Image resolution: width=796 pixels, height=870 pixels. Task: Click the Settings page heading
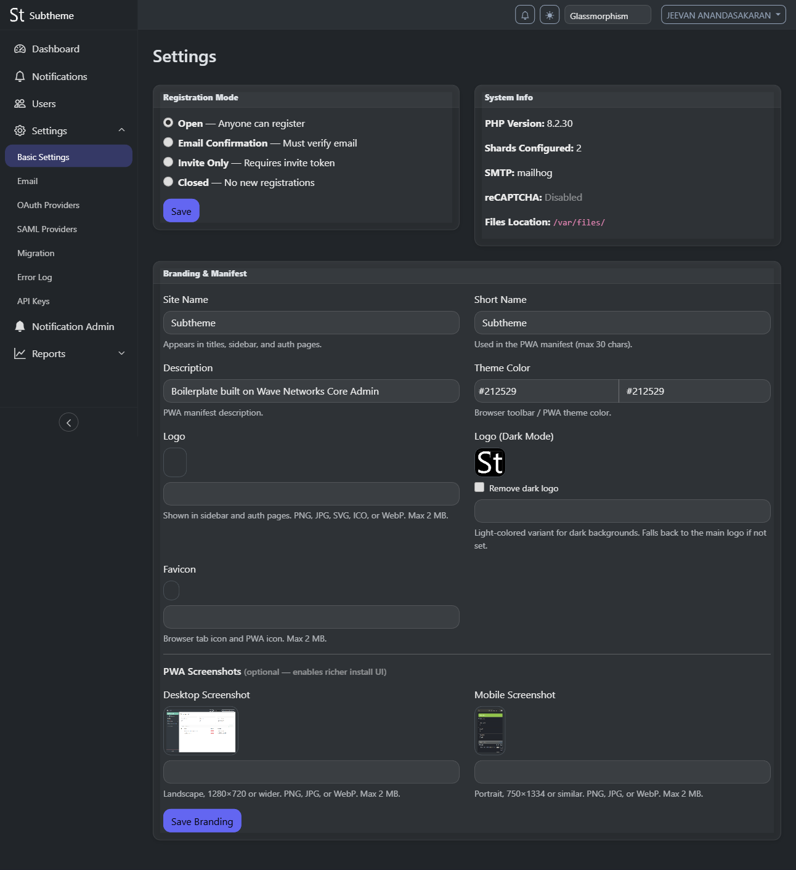tap(184, 57)
